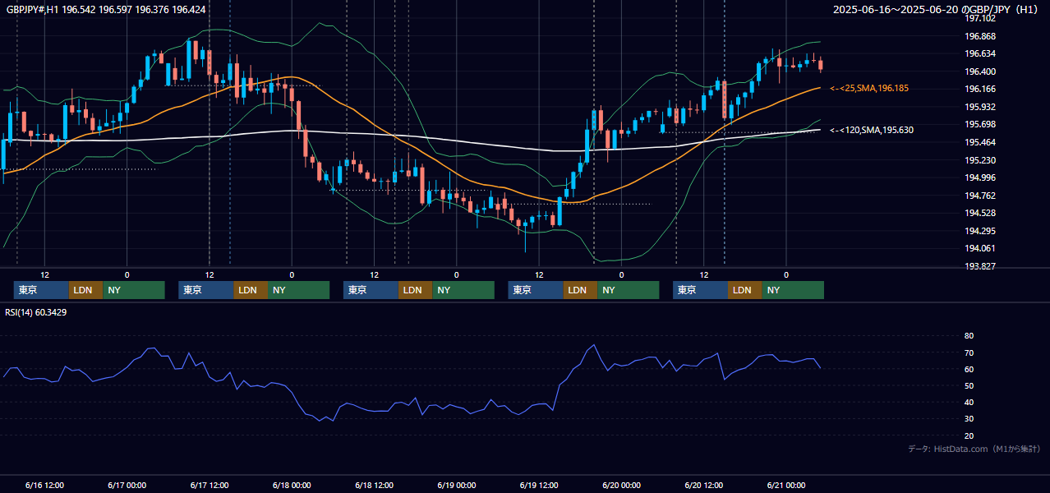Select the last (June 20) LDN session block
This screenshot has height=493, width=1050.
pyautogui.click(x=744, y=290)
